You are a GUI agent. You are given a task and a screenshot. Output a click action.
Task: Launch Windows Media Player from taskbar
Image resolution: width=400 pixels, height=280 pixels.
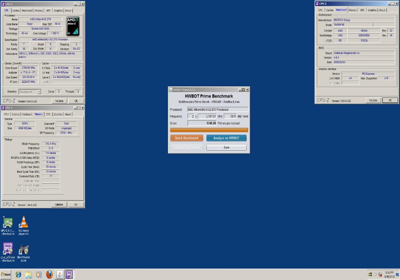pos(39,275)
